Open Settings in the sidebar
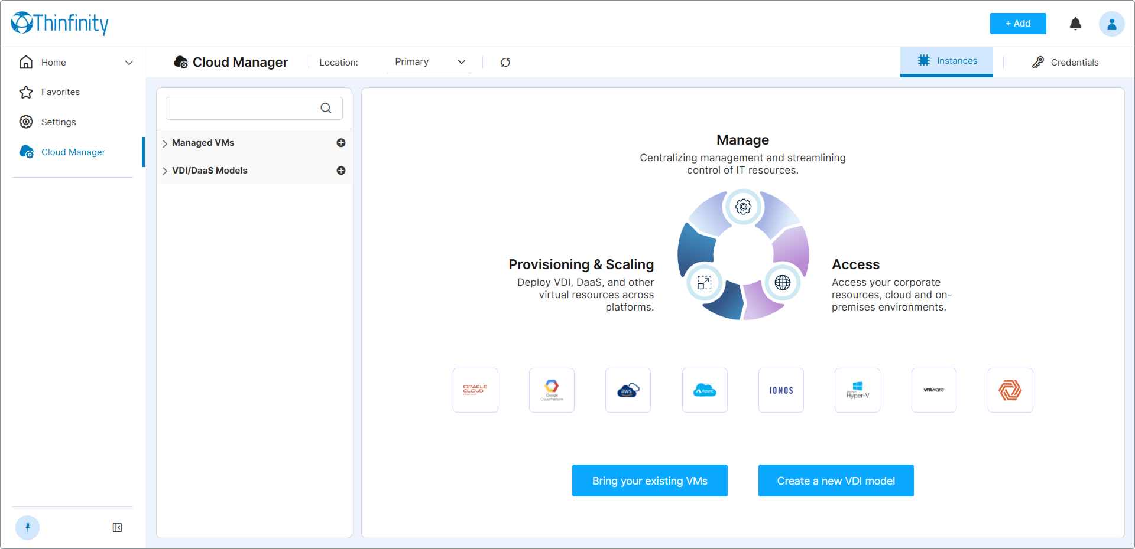Viewport: 1135px width, 549px height. (59, 122)
